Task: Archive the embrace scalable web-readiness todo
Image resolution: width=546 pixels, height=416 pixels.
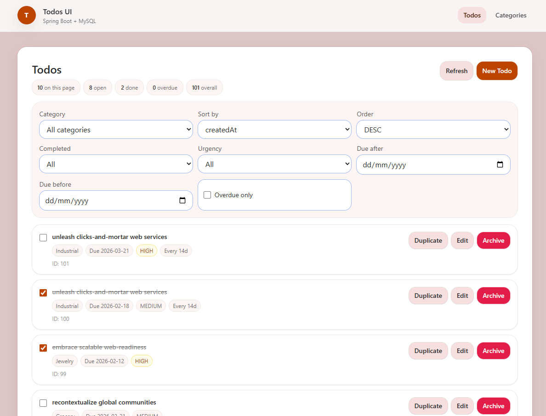Action: pyautogui.click(x=494, y=351)
